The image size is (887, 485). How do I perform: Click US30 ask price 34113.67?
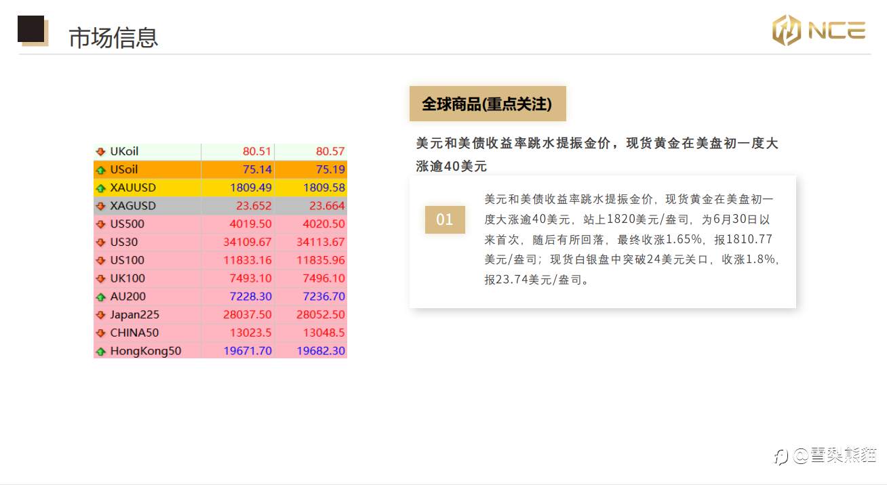(321, 242)
